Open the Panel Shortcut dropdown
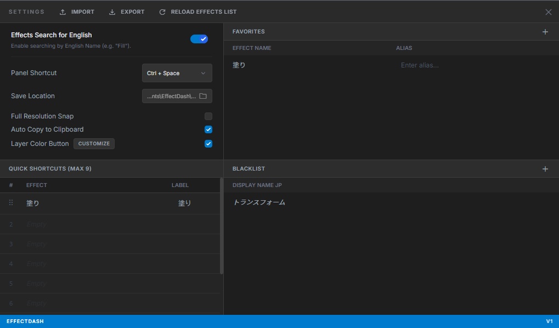 pyautogui.click(x=177, y=73)
